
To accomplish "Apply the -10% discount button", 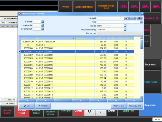I will [123, 7].
